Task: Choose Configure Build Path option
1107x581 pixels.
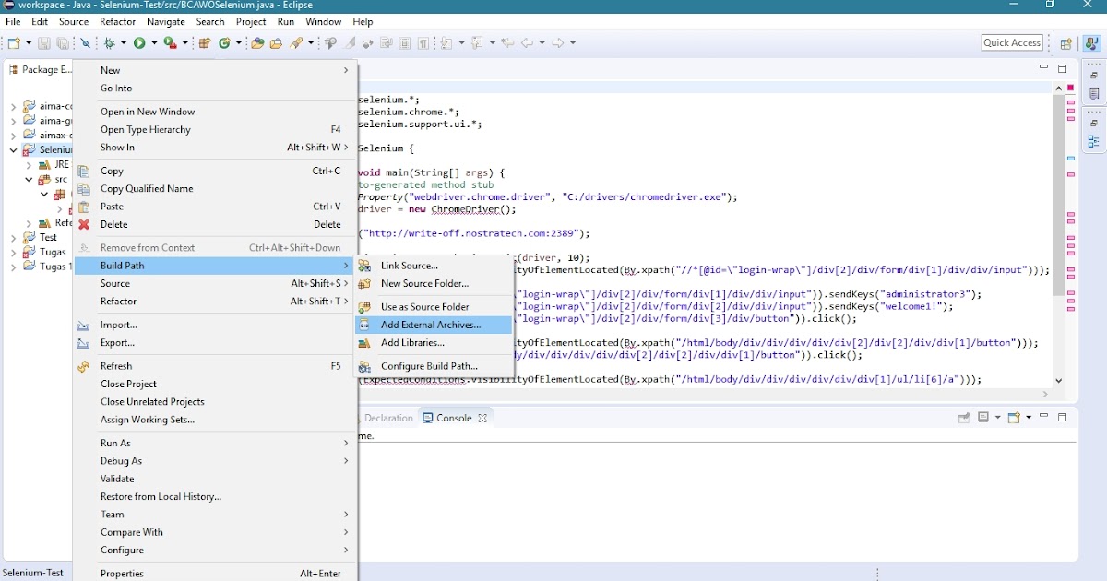Action: click(434, 366)
